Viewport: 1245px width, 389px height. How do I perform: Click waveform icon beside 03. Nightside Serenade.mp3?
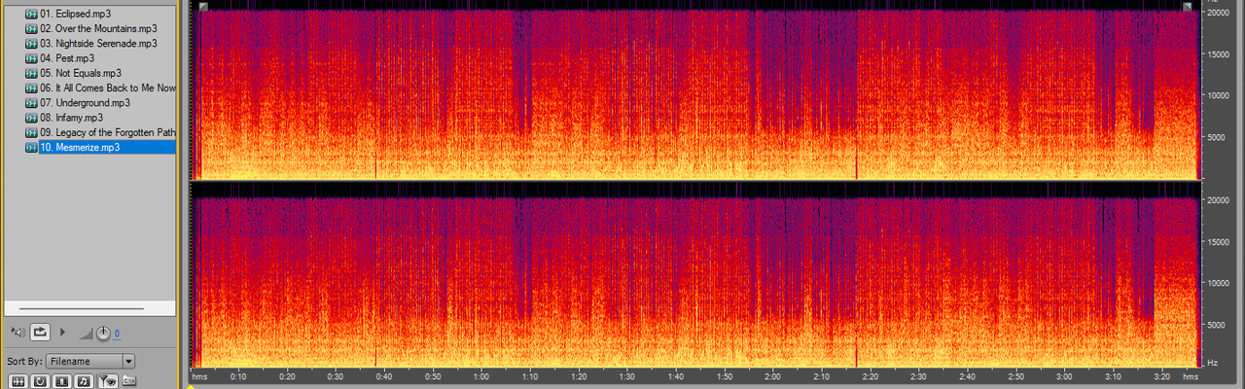coord(31,44)
